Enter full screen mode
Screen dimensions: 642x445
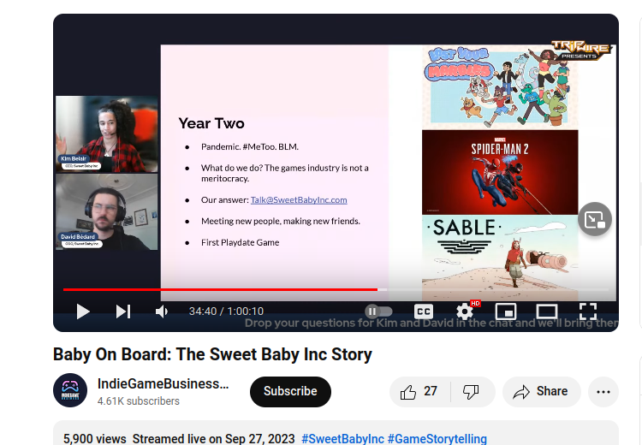tap(588, 311)
